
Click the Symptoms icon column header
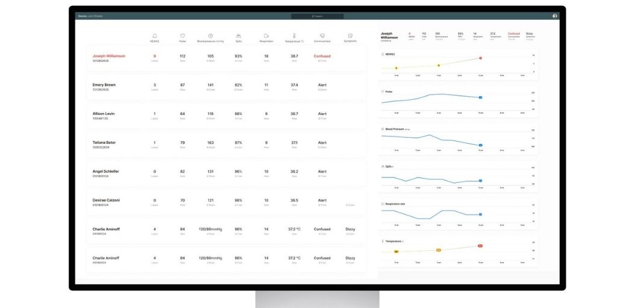point(350,36)
